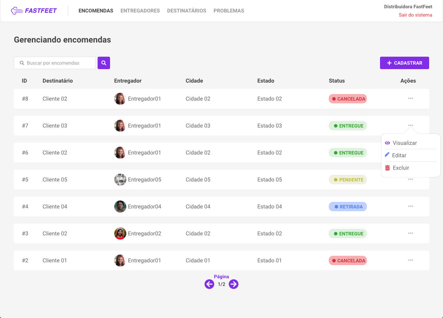Switch to the ENTREGADORES tab

(140, 11)
